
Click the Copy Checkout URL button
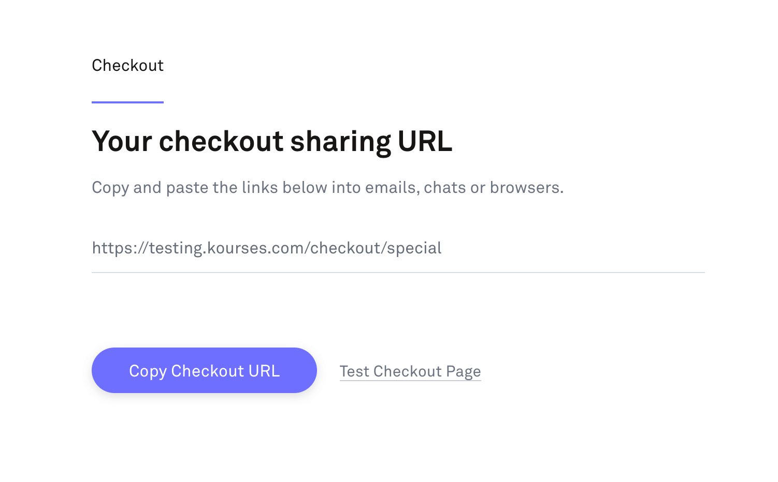204,370
